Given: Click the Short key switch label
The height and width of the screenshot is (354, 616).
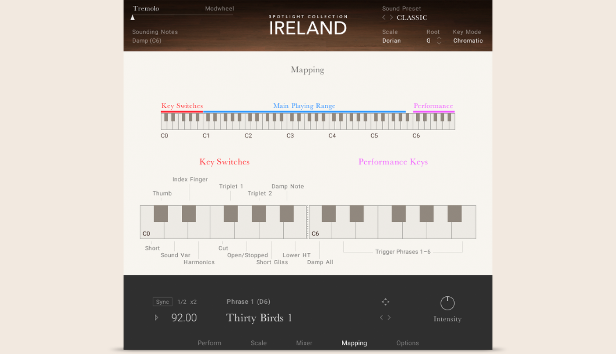Looking at the screenshot, I should (x=153, y=248).
